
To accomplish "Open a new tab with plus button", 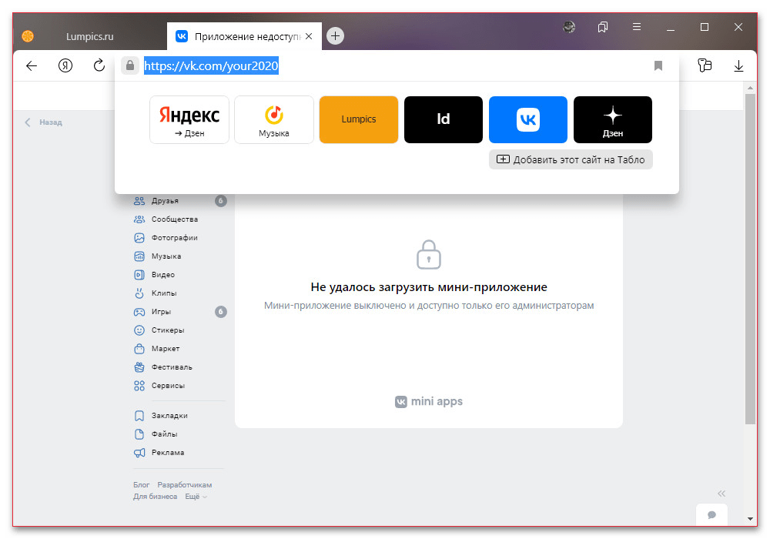I will coord(335,36).
